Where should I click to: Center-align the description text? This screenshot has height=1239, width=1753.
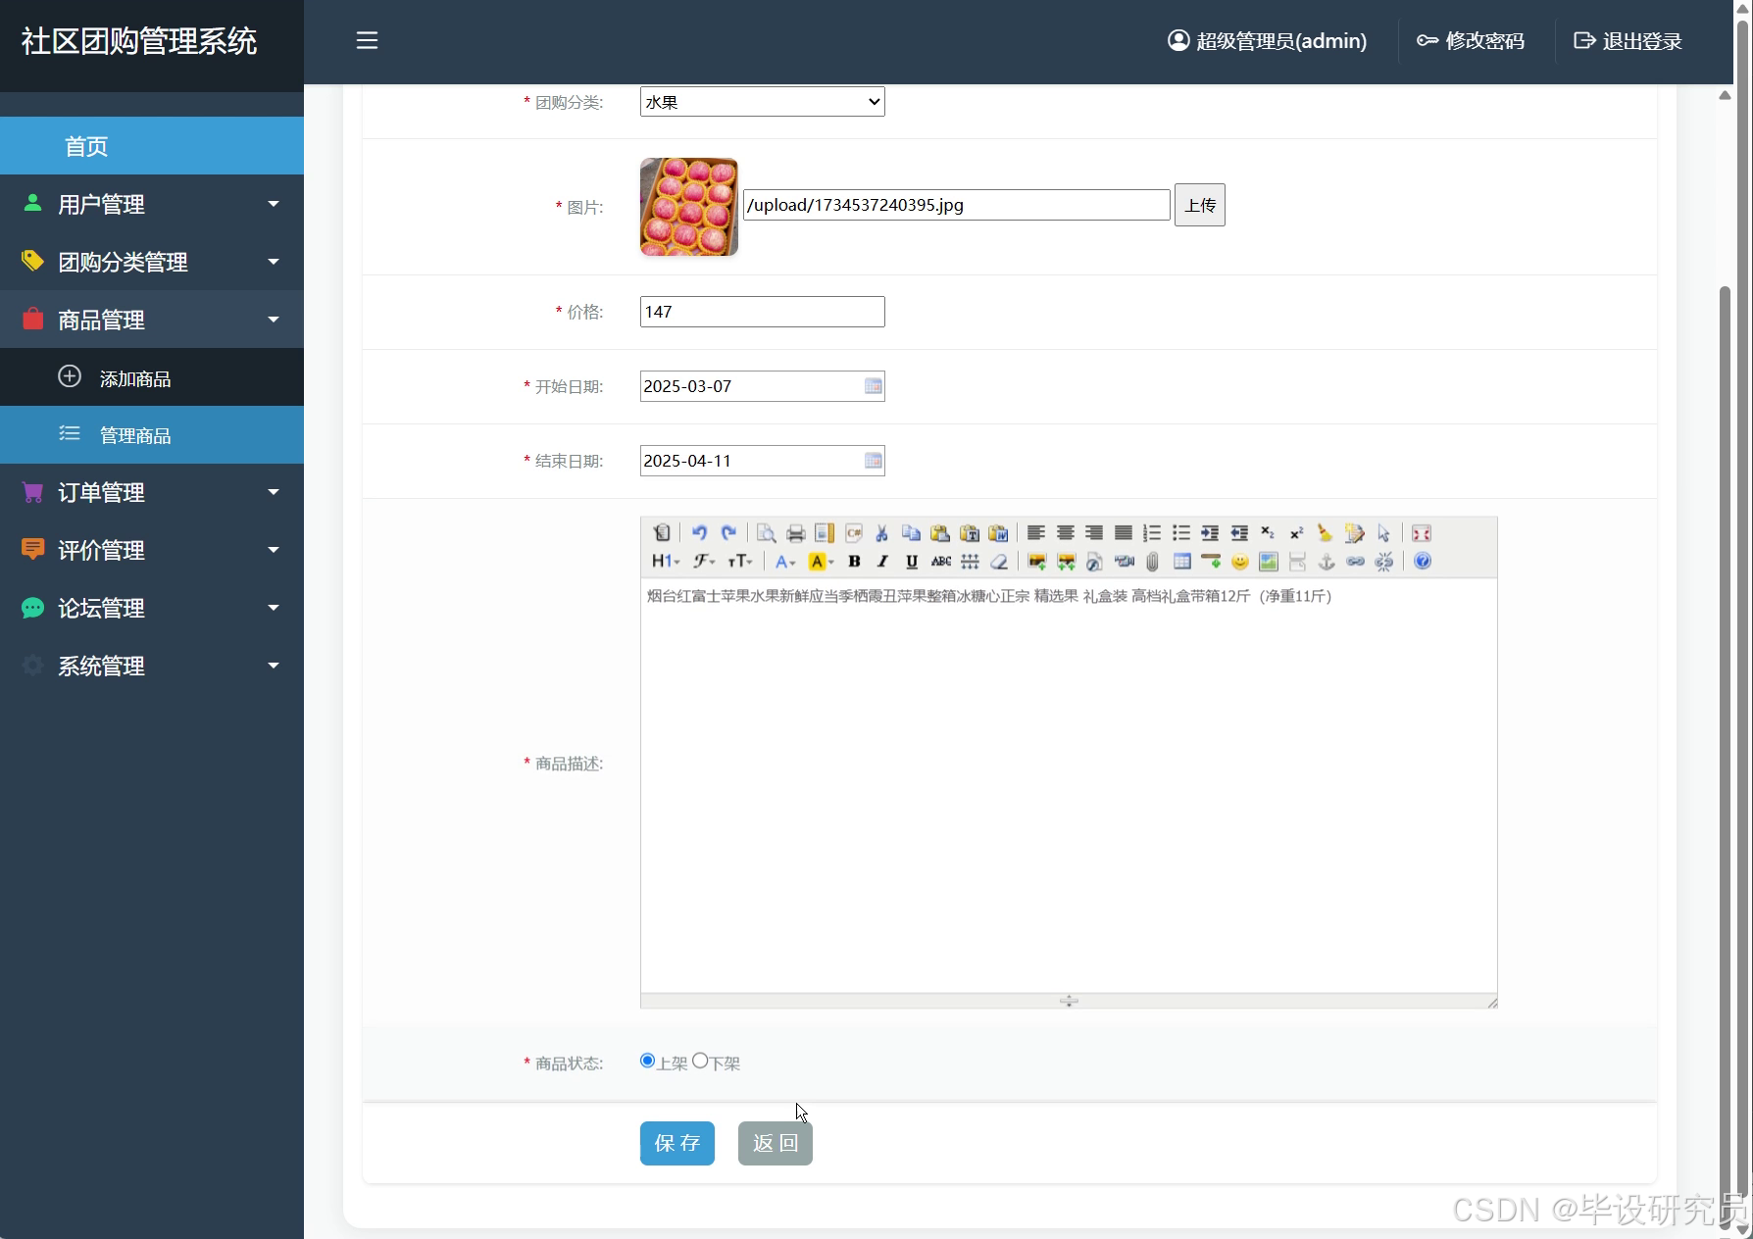pos(1066,533)
